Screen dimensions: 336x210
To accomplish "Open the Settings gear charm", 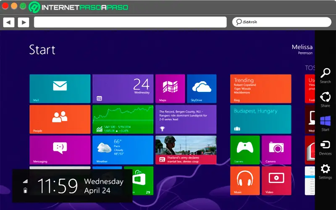I will 325,172.
